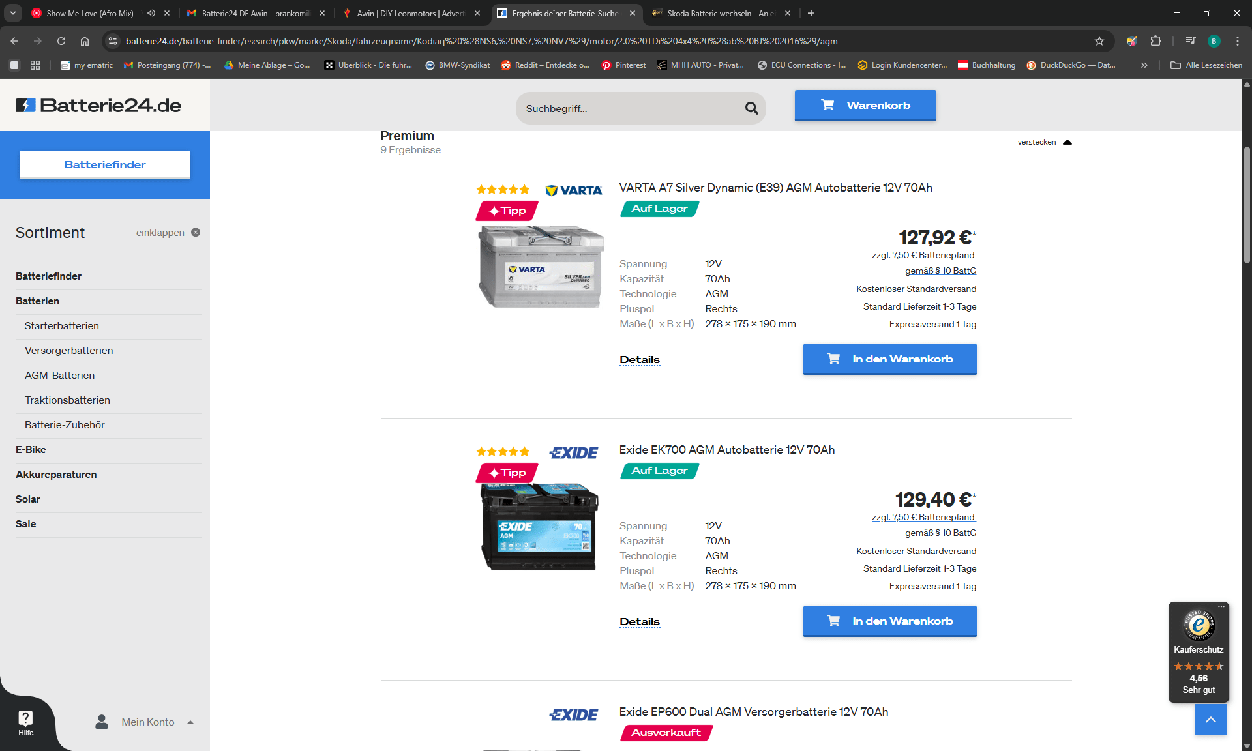Open Details for Exide EK700
The image size is (1252, 751).
pos(639,622)
